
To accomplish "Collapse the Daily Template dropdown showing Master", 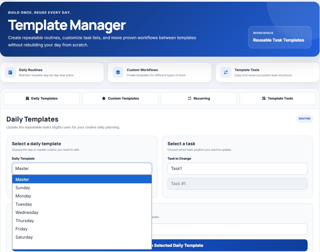I will pos(82,169).
